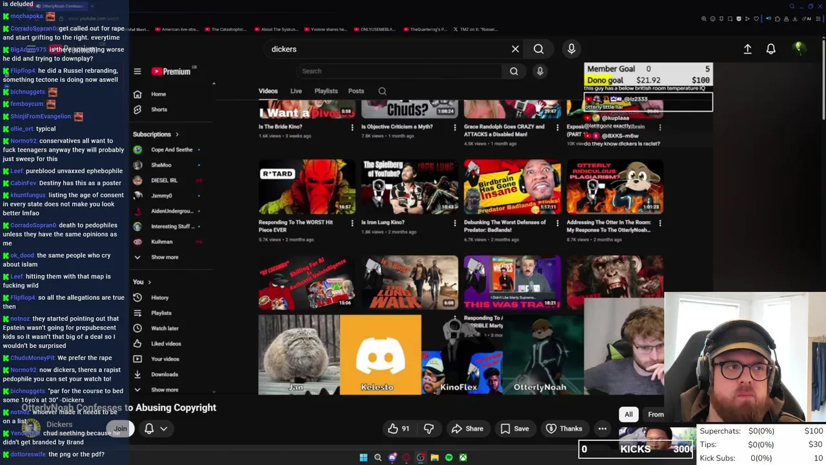Open notification bell dropdown for Dickers
The width and height of the screenshot is (826, 465).
tap(156, 429)
